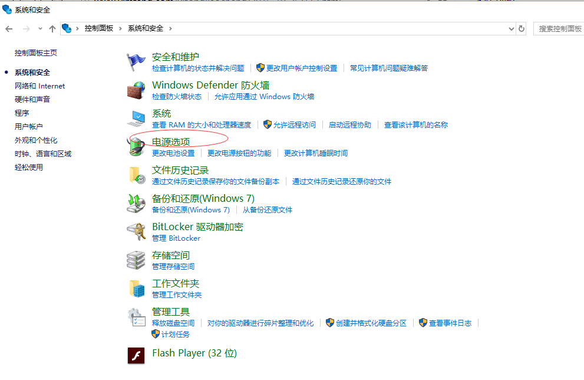Click 允许应用通过 Windows 防火墙 link

tap(264, 97)
